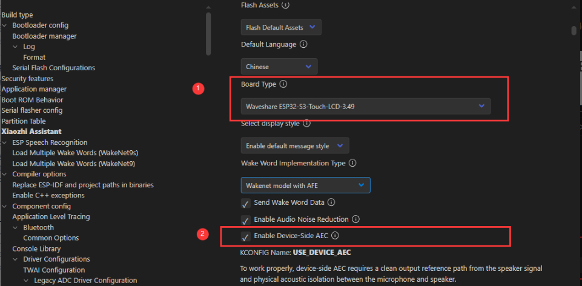Screen dimensions: 582x286
Task: Toggle the Enable Audio Noise Reduction checkbox
Action: tap(246, 219)
